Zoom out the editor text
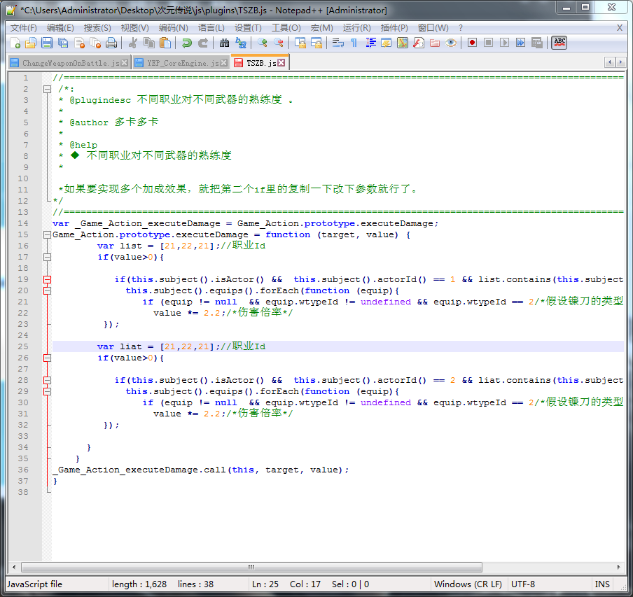Viewport: 633px width, 597px height. pos(279,43)
